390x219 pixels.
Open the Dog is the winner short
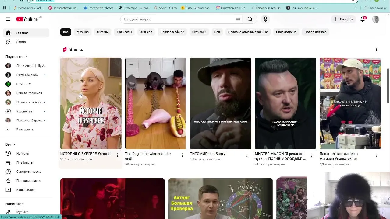tap(156, 103)
